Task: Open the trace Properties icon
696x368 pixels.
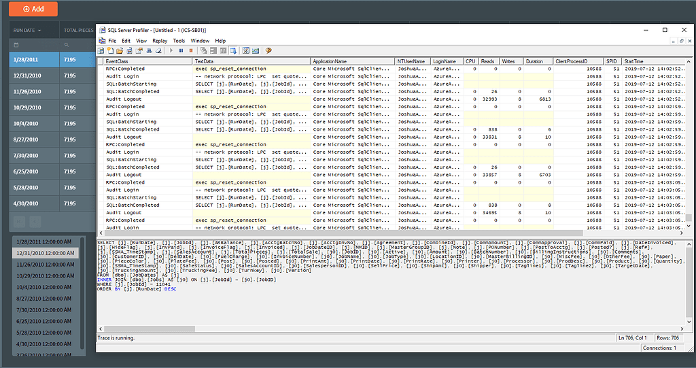Action: [x=139, y=50]
